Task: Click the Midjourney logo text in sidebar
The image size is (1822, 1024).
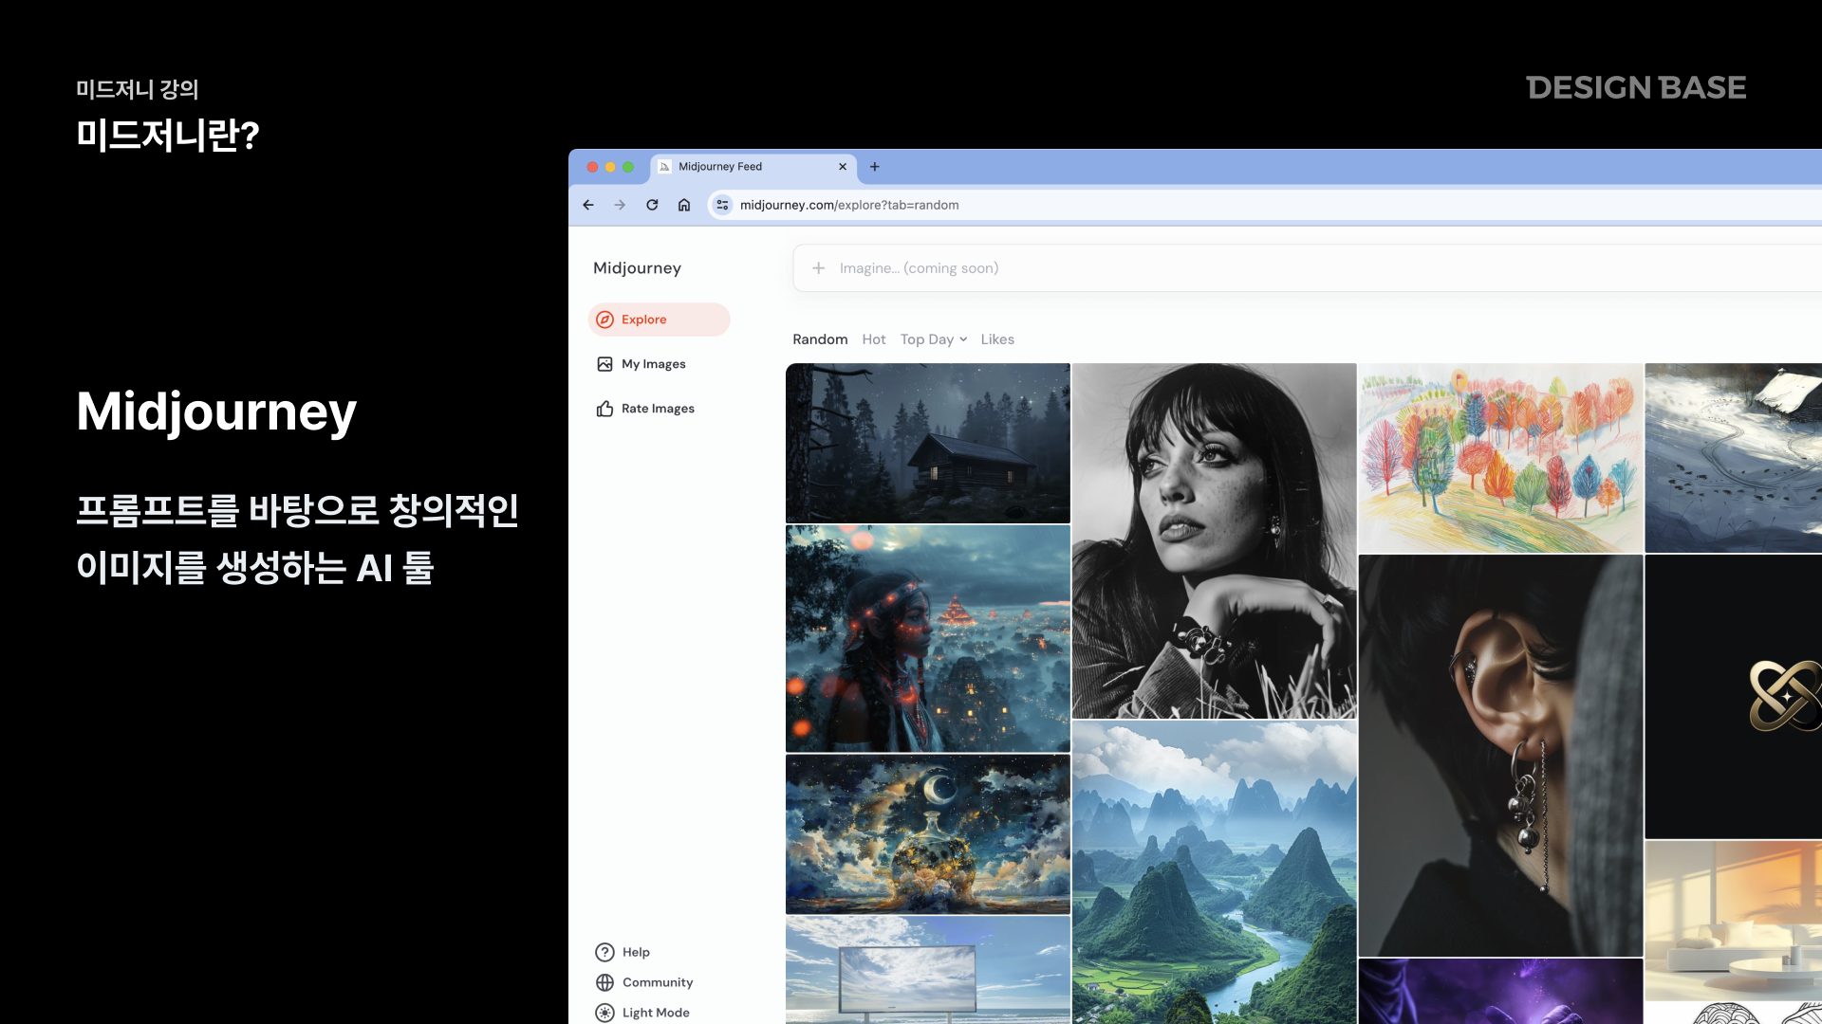Action: tap(637, 268)
